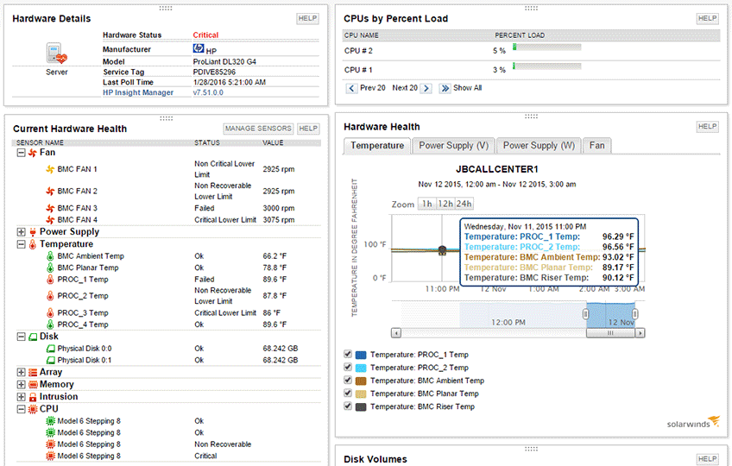
Task: Set chart zoom to 12h
Action: 445,204
